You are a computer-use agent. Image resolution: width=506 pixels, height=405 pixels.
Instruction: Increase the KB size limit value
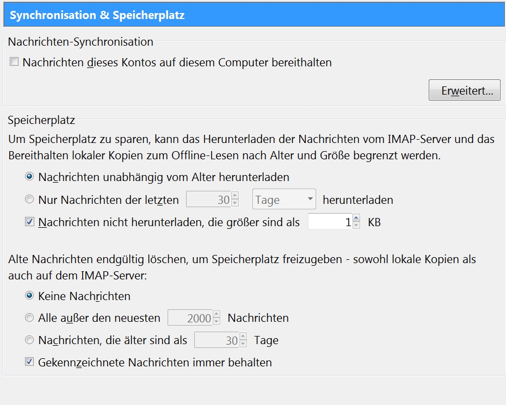pos(356,219)
